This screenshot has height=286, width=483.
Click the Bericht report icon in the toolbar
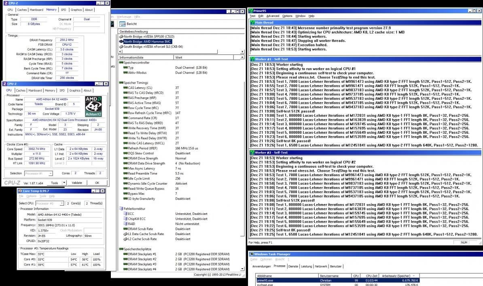tap(122, 24)
